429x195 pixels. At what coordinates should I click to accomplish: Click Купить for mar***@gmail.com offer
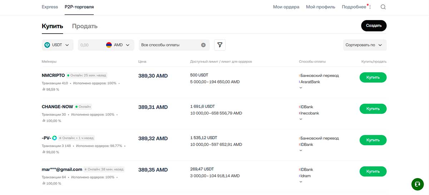[373, 171]
